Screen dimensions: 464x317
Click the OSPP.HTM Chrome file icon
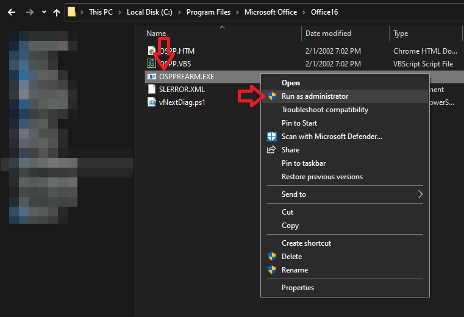pyautogui.click(x=152, y=51)
